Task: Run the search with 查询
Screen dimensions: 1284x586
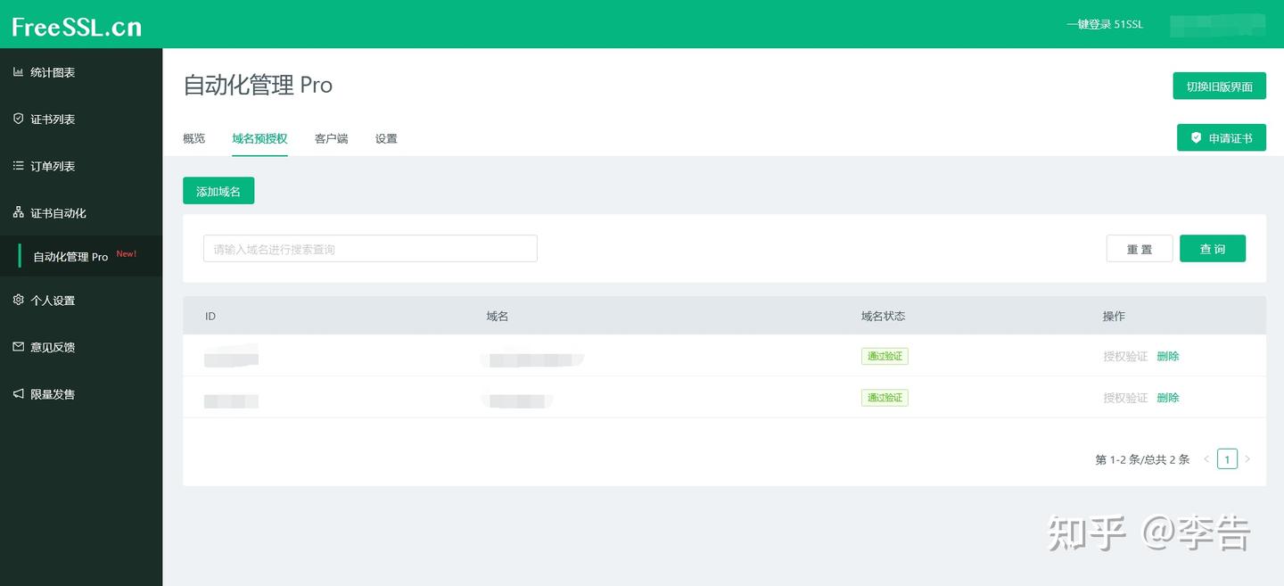Action: click(x=1213, y=248)
